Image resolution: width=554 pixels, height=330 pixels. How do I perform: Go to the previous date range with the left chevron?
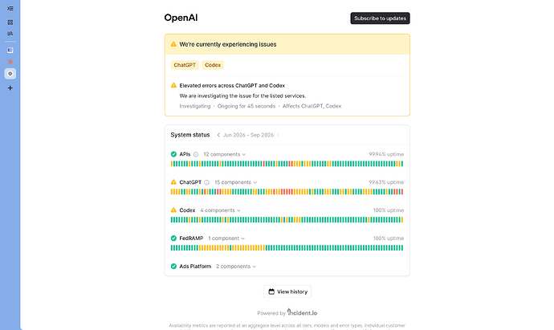(218, 135)
